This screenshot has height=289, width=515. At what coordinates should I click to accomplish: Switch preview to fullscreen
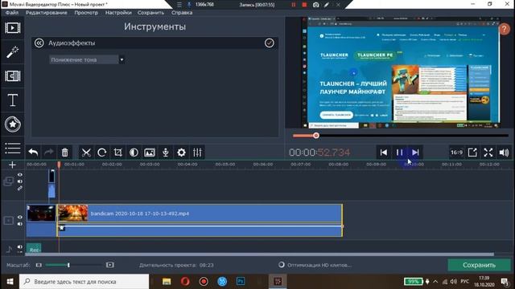(488, 153)
